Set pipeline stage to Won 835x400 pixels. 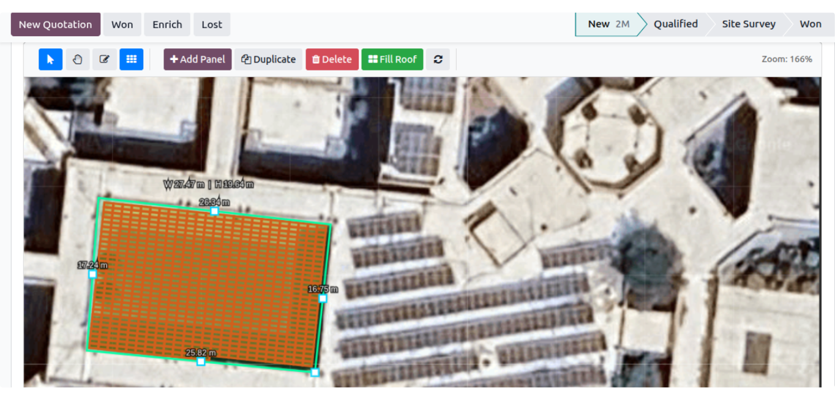pyautogui.click(x=811, y=24)
